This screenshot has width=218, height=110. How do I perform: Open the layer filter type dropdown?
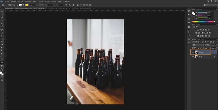(196, 42)
